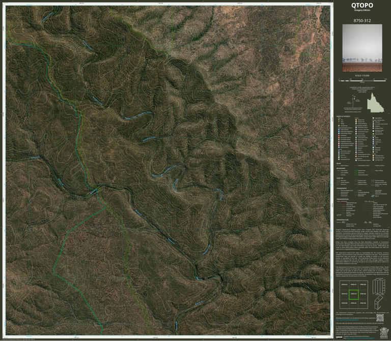Viewport: 391px width, 341px height.
Task: Click the sheet number 8750-312 heading
Action: point(362,21)
